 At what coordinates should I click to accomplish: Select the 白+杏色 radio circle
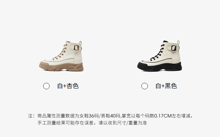click(46, 86)
